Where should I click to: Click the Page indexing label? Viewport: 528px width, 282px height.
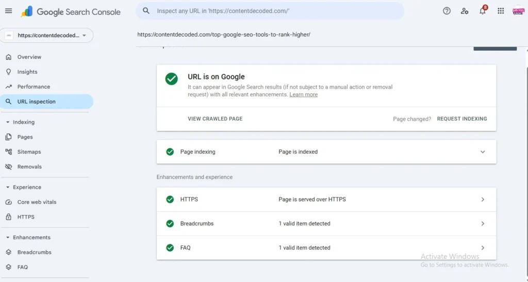[197, 152]
